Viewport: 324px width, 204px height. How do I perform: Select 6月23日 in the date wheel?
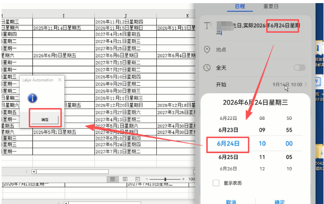228,130
